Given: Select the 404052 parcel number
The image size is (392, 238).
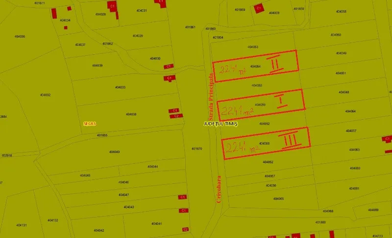Looking at the screenshot, I should [264, 124].
